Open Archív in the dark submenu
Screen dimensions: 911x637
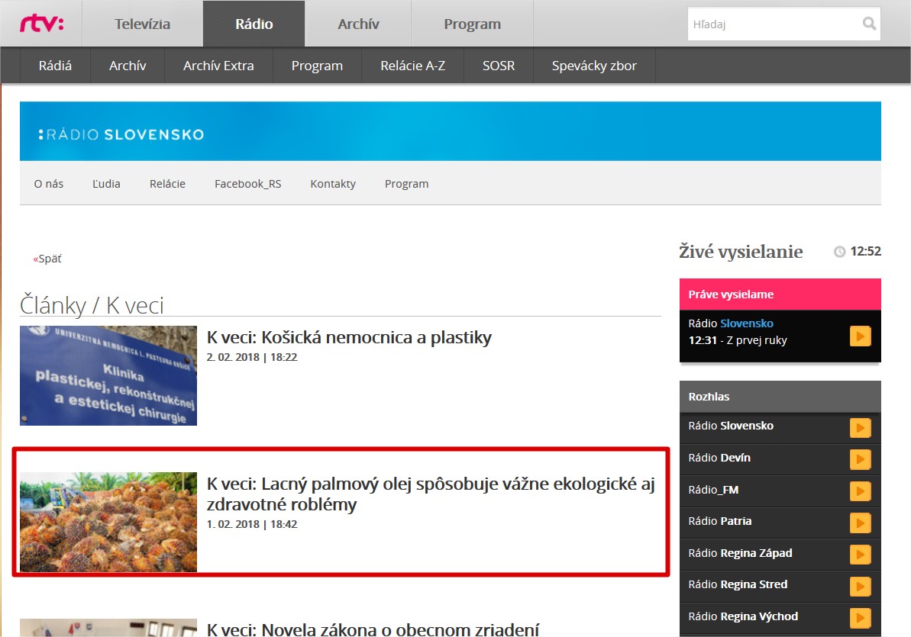pyautogui.click(x=128, y=66)
